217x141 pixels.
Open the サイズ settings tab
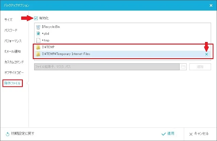(8, 20)
